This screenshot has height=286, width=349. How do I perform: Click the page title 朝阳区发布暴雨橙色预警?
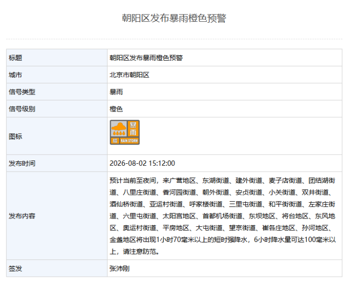(174, 18)
